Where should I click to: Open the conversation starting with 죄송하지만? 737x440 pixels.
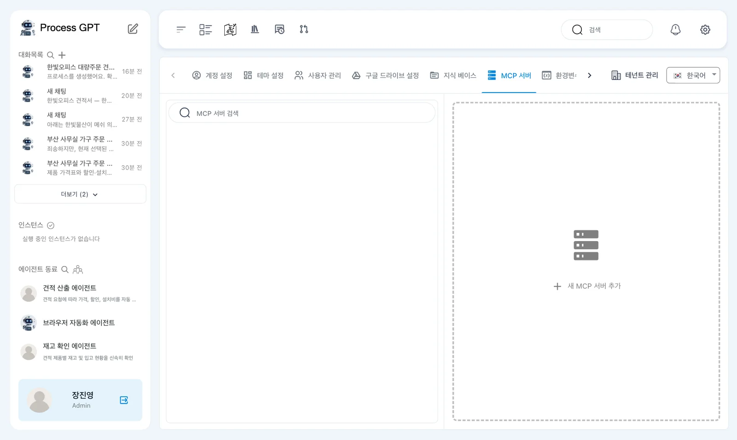[80, 144]
